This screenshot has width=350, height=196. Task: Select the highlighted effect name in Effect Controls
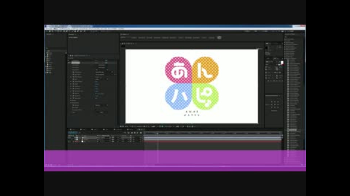[x=76, y=63]
